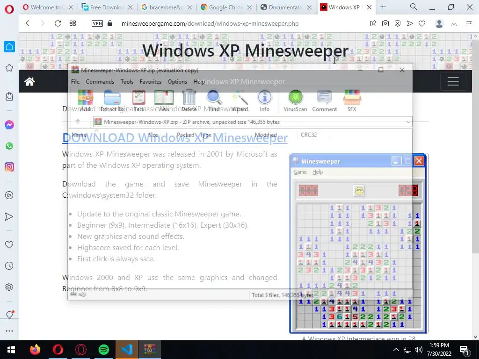
Task: Open WinRAR Commands menu
Action: point(100,81)
